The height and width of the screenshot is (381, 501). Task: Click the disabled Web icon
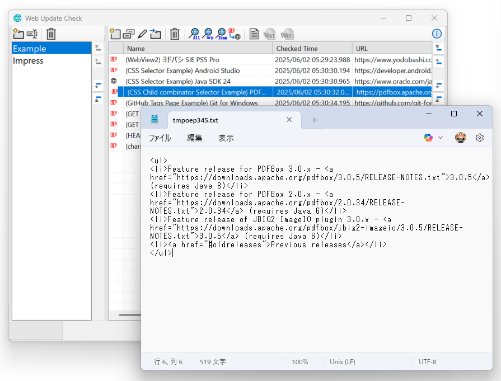click(x=287, y=34)
